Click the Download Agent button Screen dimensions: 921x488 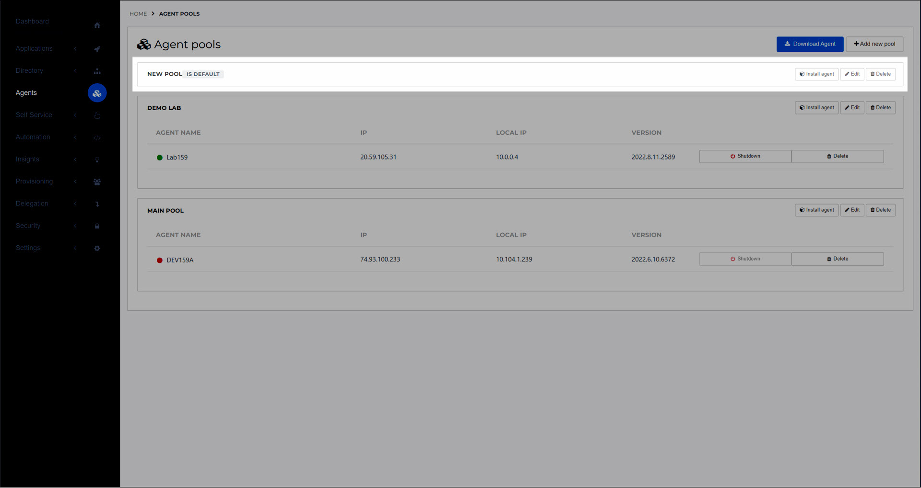click(x=810, y=44)
